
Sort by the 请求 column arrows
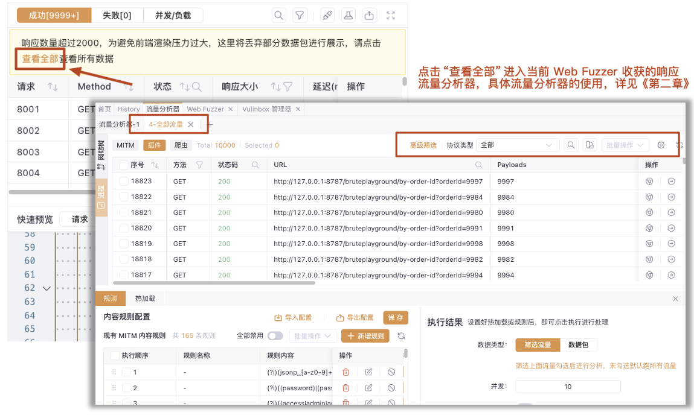tap(53, 87)
